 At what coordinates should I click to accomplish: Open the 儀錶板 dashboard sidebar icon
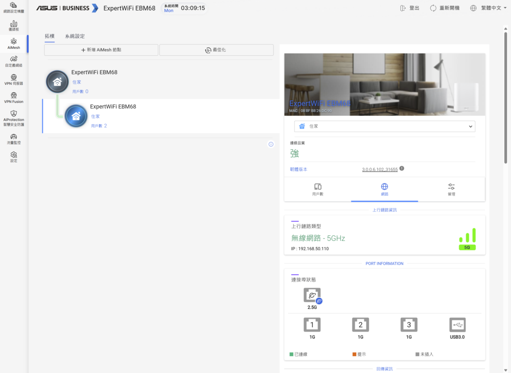tap(13, 26)
